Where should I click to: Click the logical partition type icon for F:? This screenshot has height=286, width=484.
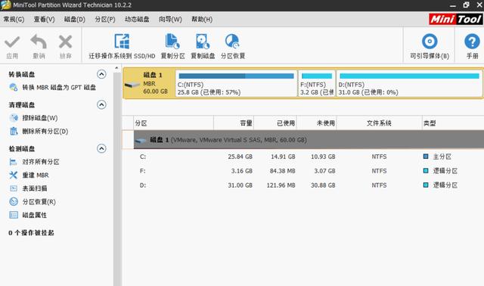[x=426, y=170]
